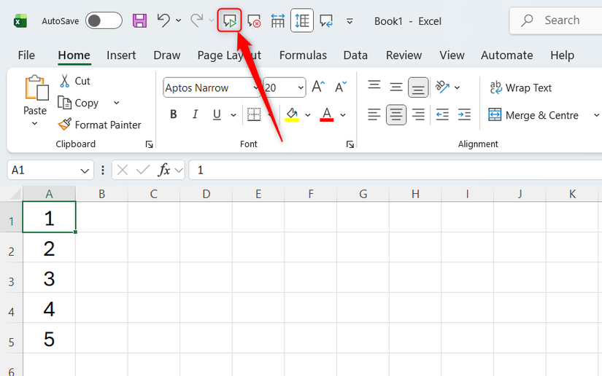This screenshot has height=376, width=602.
Task: Open the Name Box dropdown arrow
Action: tap(85, 171)
